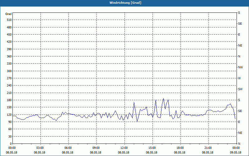Choose the 300 degree axis label

click(x=9, y=71)
